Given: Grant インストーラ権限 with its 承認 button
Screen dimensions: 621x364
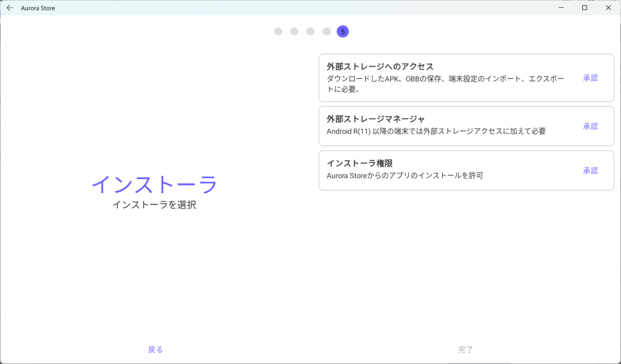Looking at the screenshot, I should (x=590, y=171).
